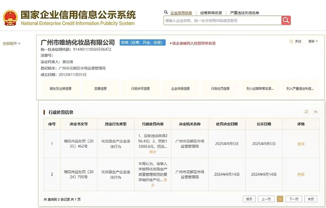Click establishment date 2012年11月01日
This screenshot has width=326, height=208.
coord(73,75)
